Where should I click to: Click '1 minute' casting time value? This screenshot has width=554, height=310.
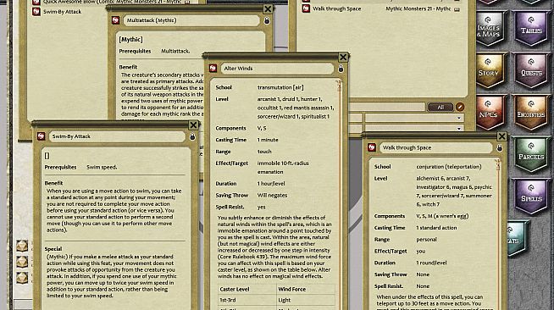(268, 140)
